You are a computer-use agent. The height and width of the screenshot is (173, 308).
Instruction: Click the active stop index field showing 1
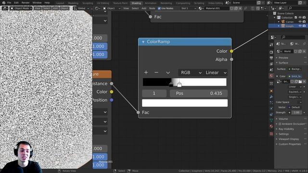[154, 93]
